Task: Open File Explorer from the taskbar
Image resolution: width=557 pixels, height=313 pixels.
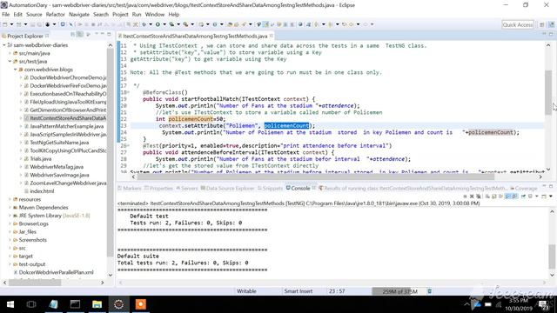Action: pyautogui.click(x=97, y=304)
